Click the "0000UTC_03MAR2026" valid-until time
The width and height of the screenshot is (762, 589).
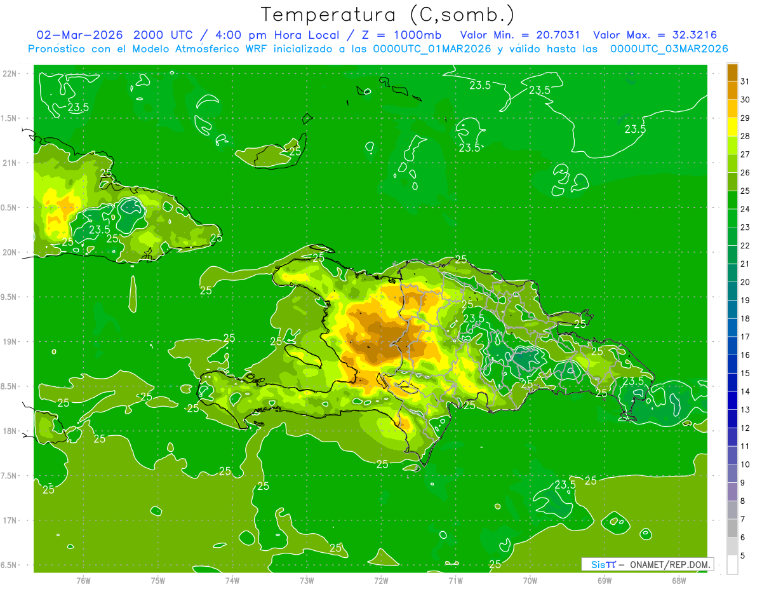click(669, 48)
